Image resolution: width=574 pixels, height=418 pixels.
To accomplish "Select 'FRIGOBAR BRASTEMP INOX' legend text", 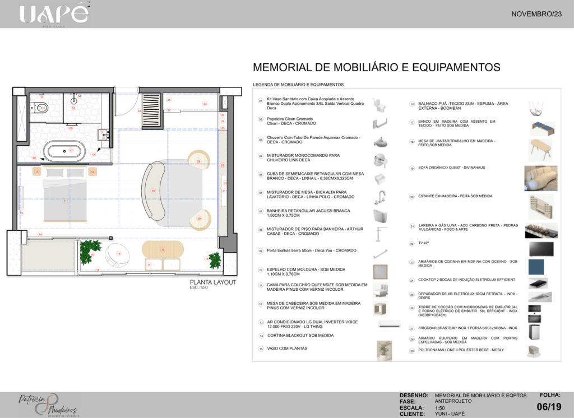I will point(467,328).
